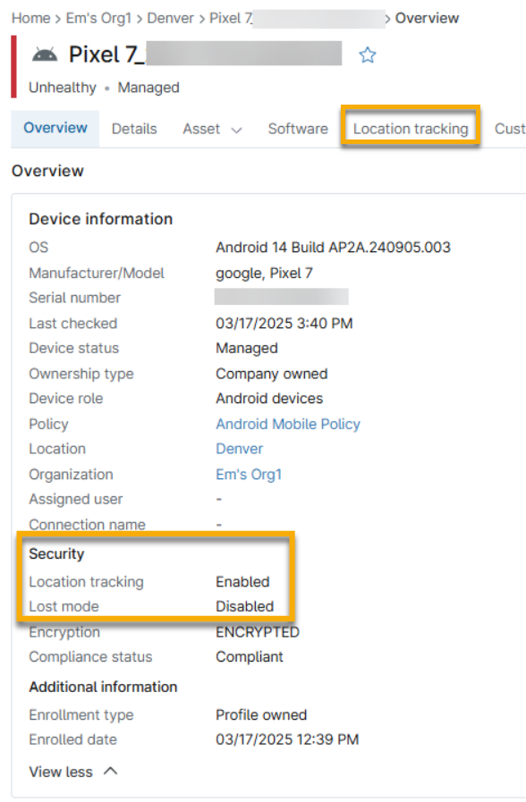Open the Asset tab dropdown chevron

click(x=236, y=130)
